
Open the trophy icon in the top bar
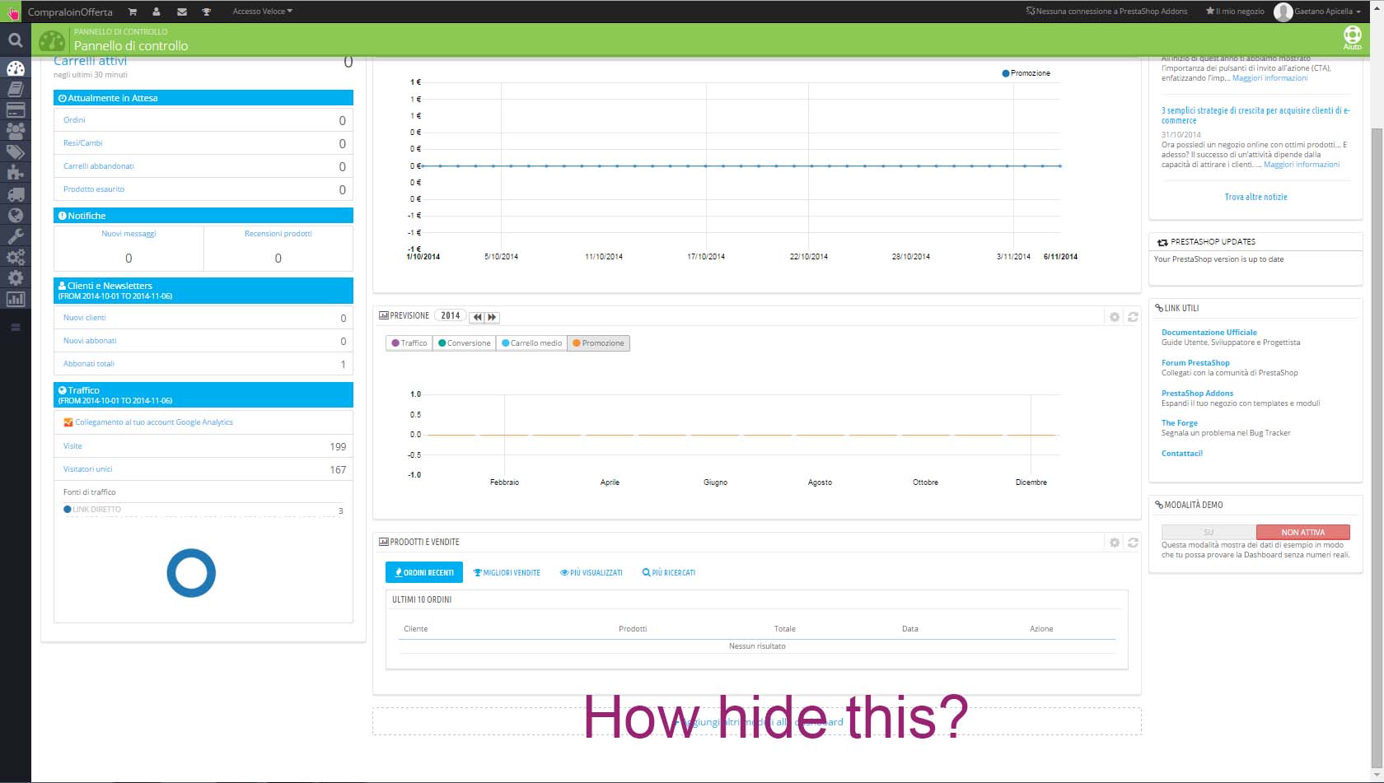[207, 12]
